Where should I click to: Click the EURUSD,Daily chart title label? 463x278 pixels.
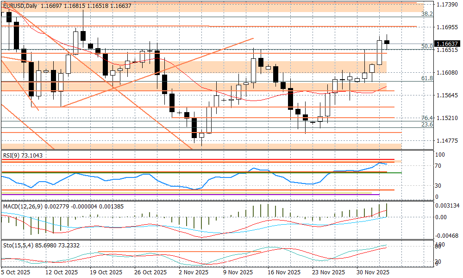click(20, 6)
